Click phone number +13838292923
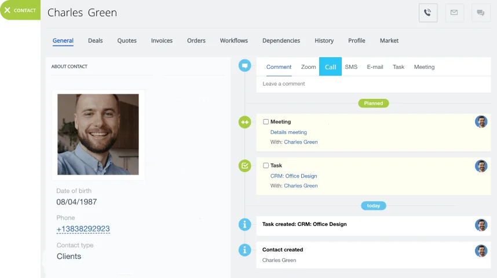Screen dimensions: 497x278 [83, 229]
